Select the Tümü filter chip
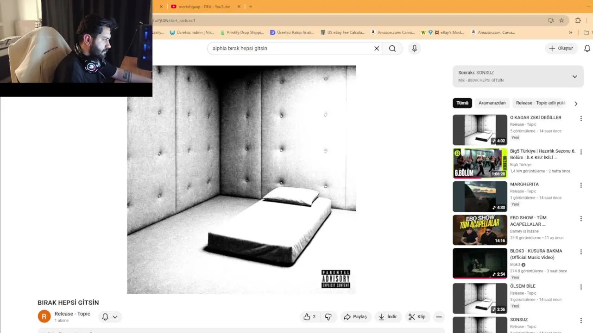Image resolution: width=593 pixels, height=333 pixels. (462, 103)
